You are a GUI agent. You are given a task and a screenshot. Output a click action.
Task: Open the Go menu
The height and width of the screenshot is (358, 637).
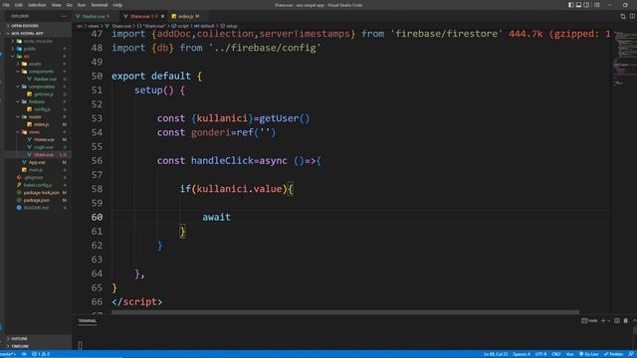point(69,5)
